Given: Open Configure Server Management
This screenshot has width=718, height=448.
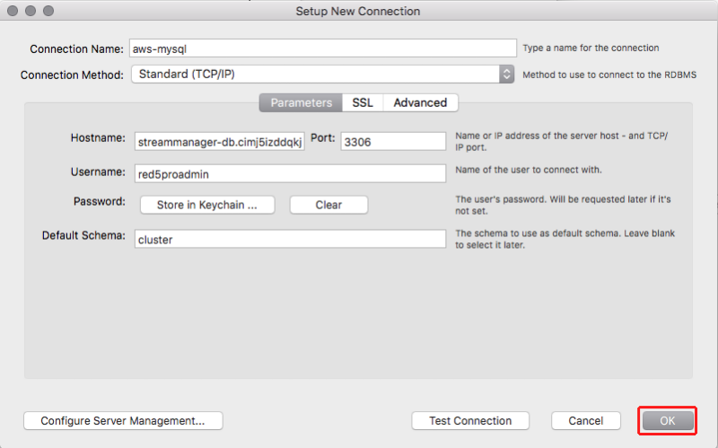Looking at the screenshot, I should click(x=123, y=420).
